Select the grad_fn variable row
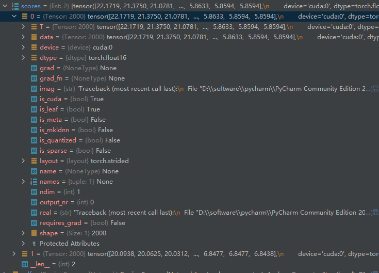 [x=190, y=78]
